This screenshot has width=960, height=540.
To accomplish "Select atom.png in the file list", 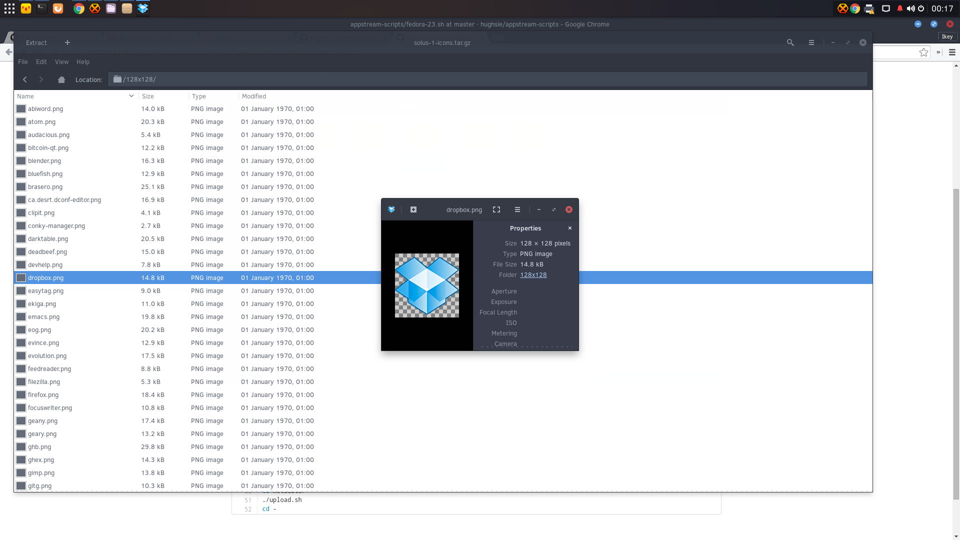I will coord(443,122).
